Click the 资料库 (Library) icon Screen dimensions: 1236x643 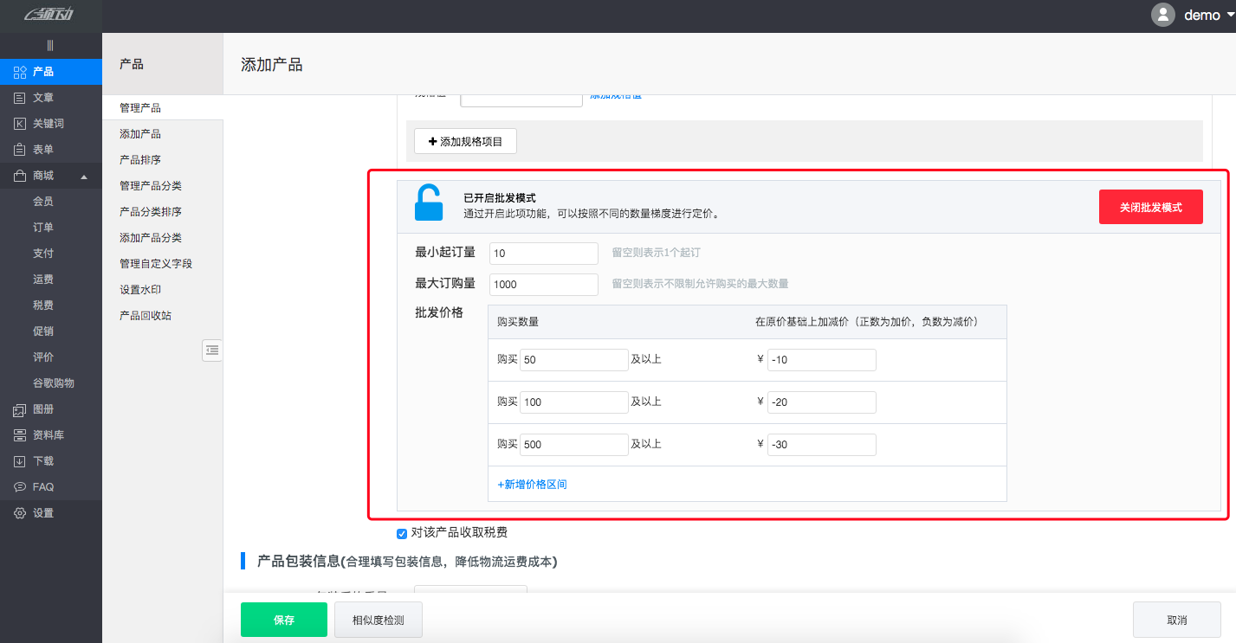click(x=20, y=434)
